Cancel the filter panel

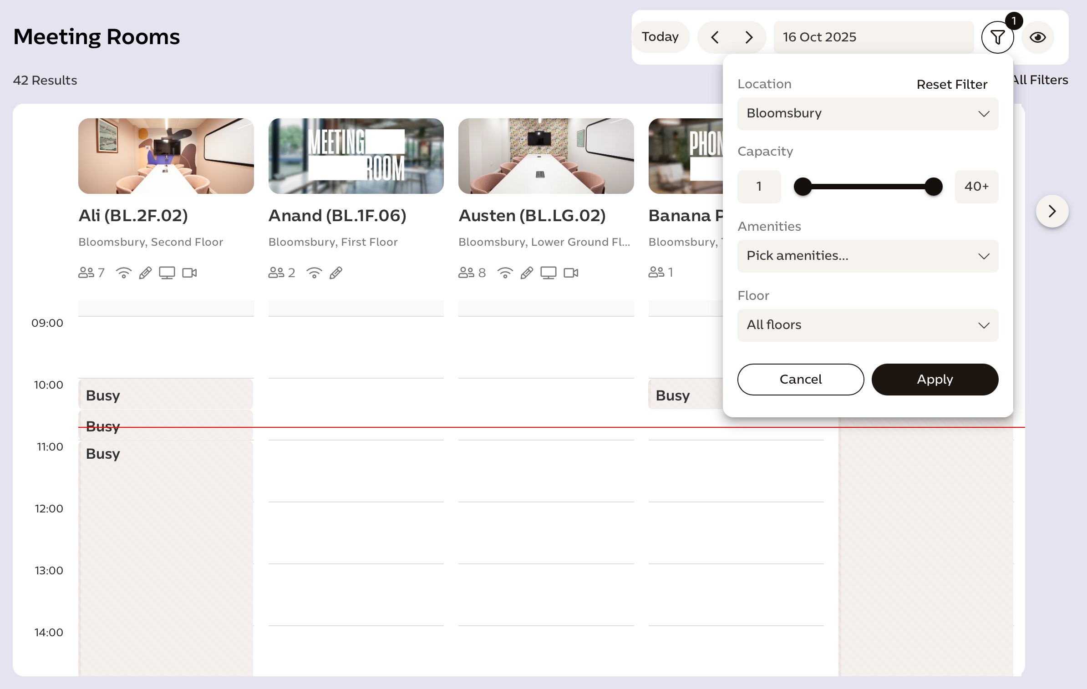tap(800, 379)
